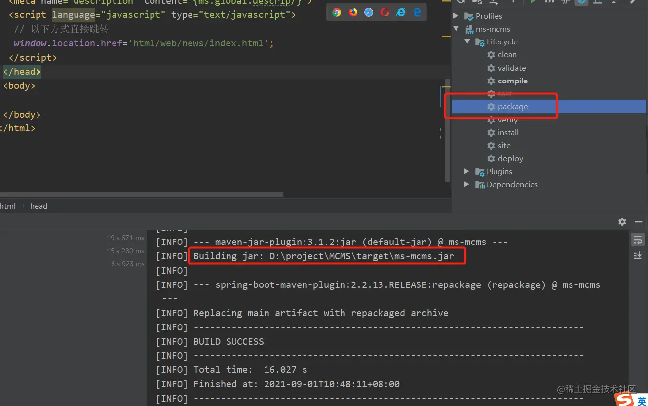Click the editor vertical scrollbar
Viewport: 648px width, 406px height.
tap(448, 130)
